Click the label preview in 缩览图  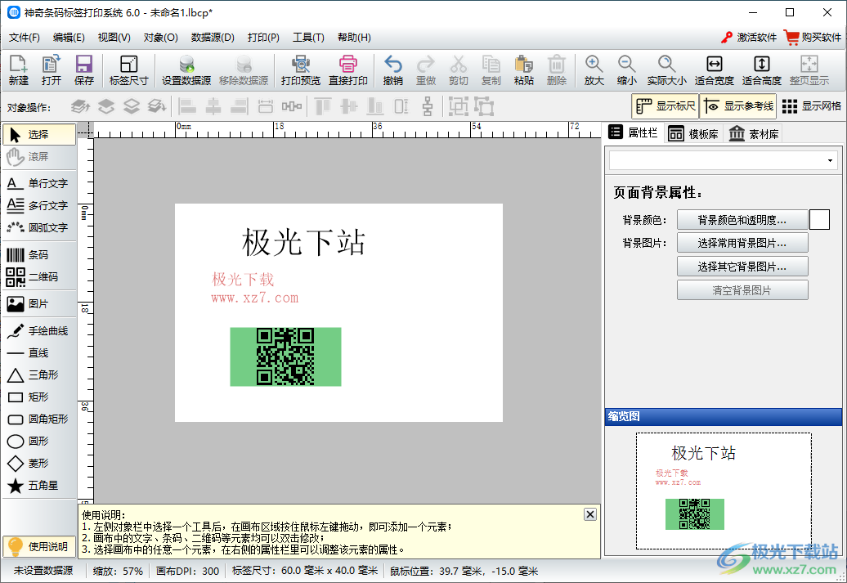point(724,491)
